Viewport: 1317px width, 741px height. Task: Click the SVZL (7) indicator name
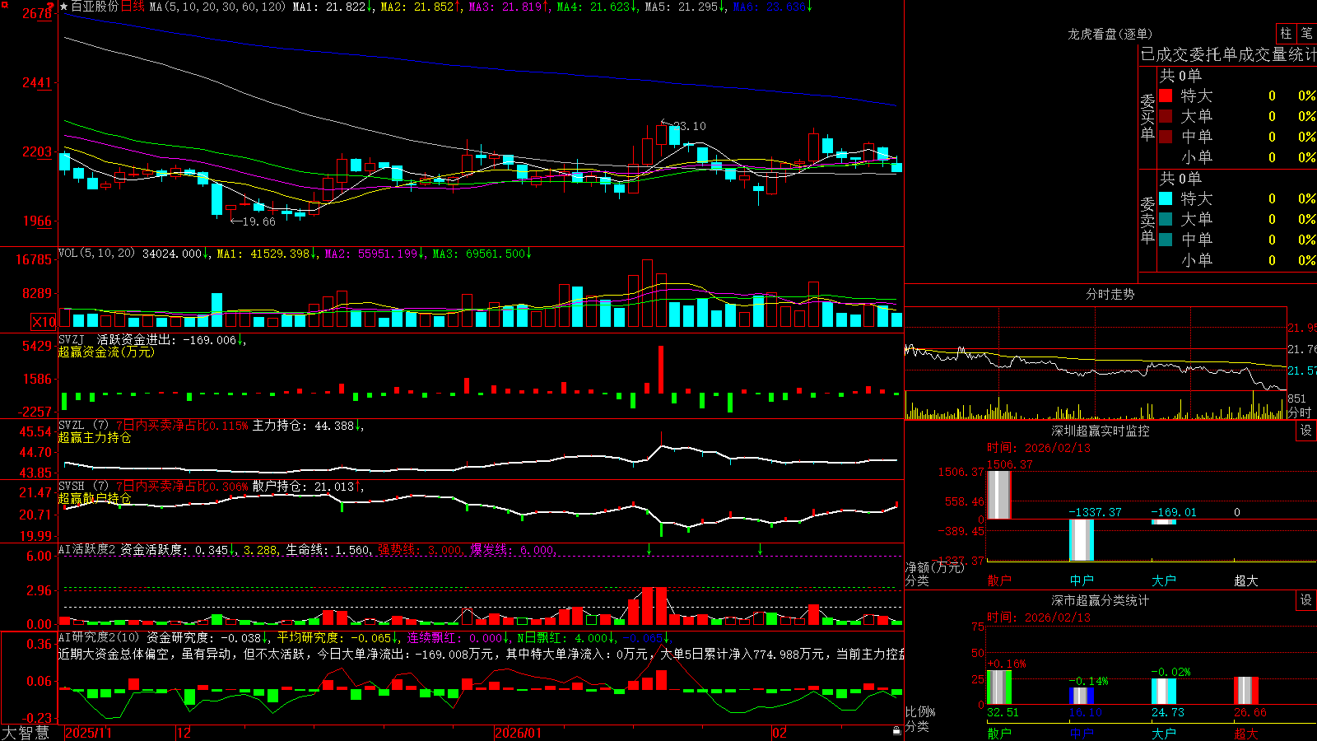[x=83, y=425]
